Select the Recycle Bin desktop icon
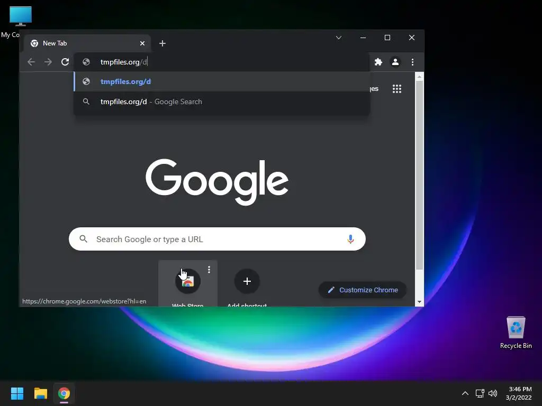 [x=516, y=333]
